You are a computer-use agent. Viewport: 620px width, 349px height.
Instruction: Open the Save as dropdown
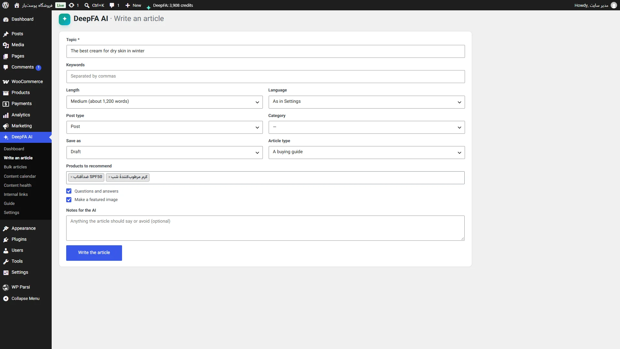(164, 152)
